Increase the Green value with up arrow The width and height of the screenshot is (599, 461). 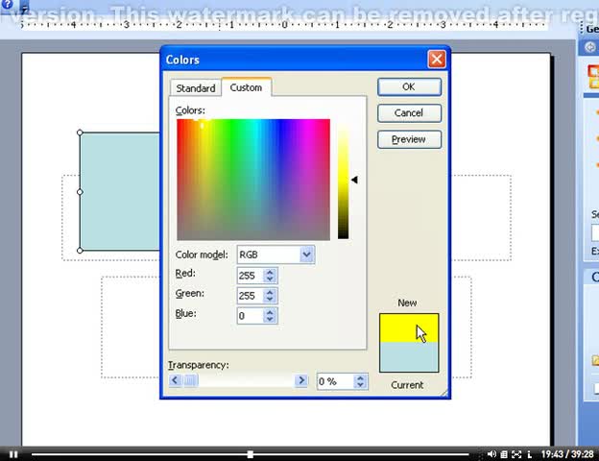[270, 292]
